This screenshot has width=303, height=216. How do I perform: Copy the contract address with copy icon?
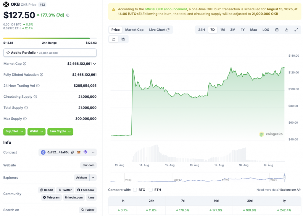point(73,152)
